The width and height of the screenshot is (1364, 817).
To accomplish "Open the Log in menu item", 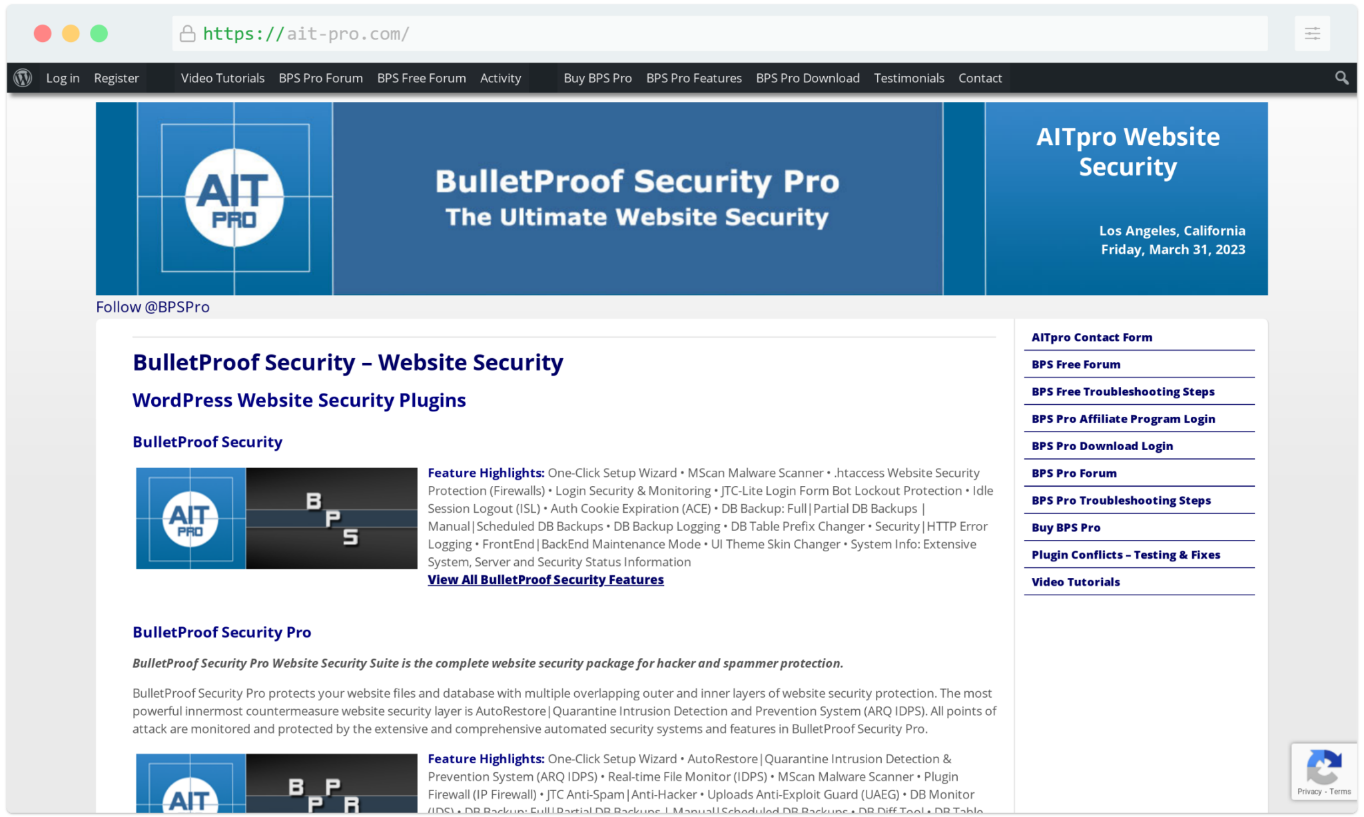I will pyautogui.click(x=63, y=78).
